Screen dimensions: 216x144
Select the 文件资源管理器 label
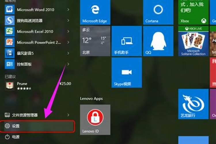pos(25,115)
